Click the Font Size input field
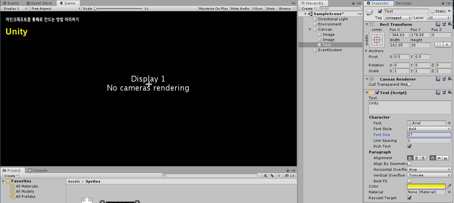 coord(429,135)
